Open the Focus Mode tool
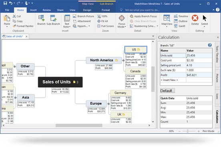The image size is (221, 147). (122, 21)
